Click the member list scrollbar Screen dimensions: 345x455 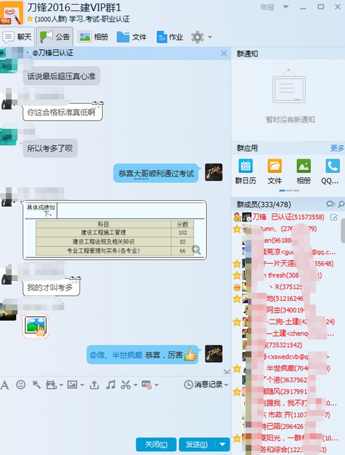[343, 231]
